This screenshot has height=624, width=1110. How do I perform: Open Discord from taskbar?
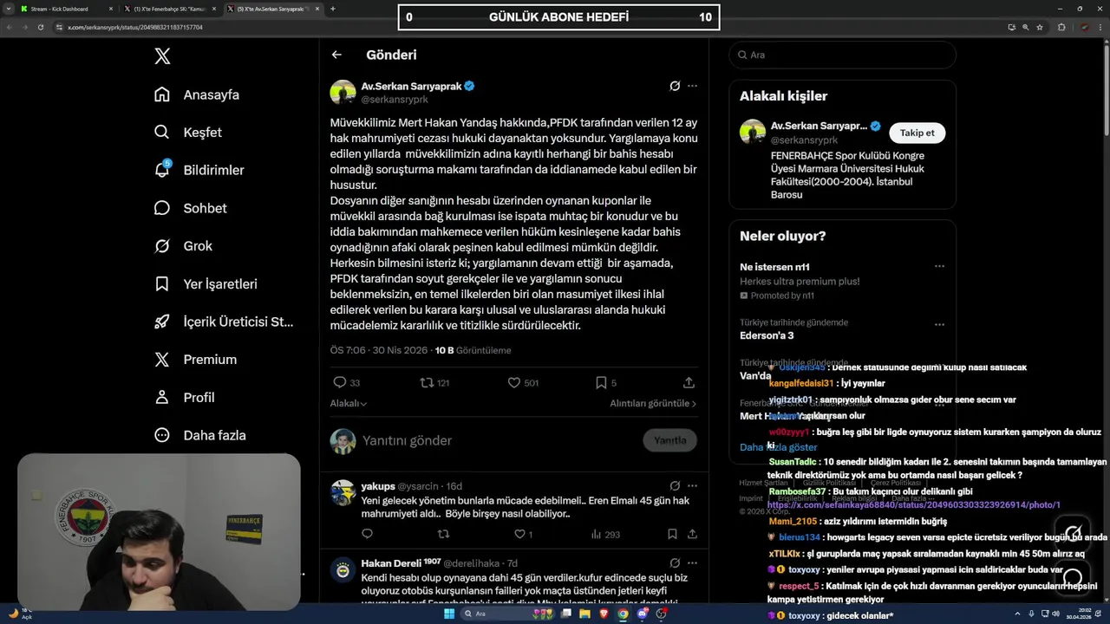coord(642,614)
